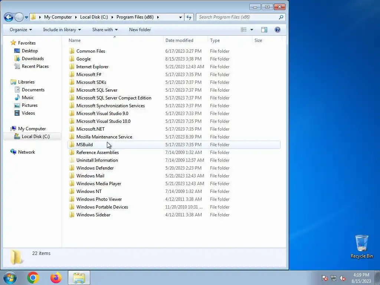Select the Microsoft SDKs folder icon
Viewport: 380px width, 285px height.
(72, 82)
